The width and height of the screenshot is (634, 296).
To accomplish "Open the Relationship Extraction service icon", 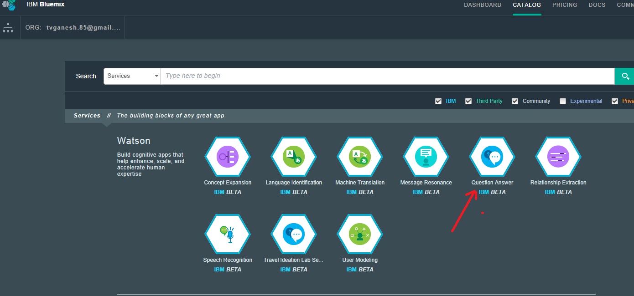I will [558, 157].
